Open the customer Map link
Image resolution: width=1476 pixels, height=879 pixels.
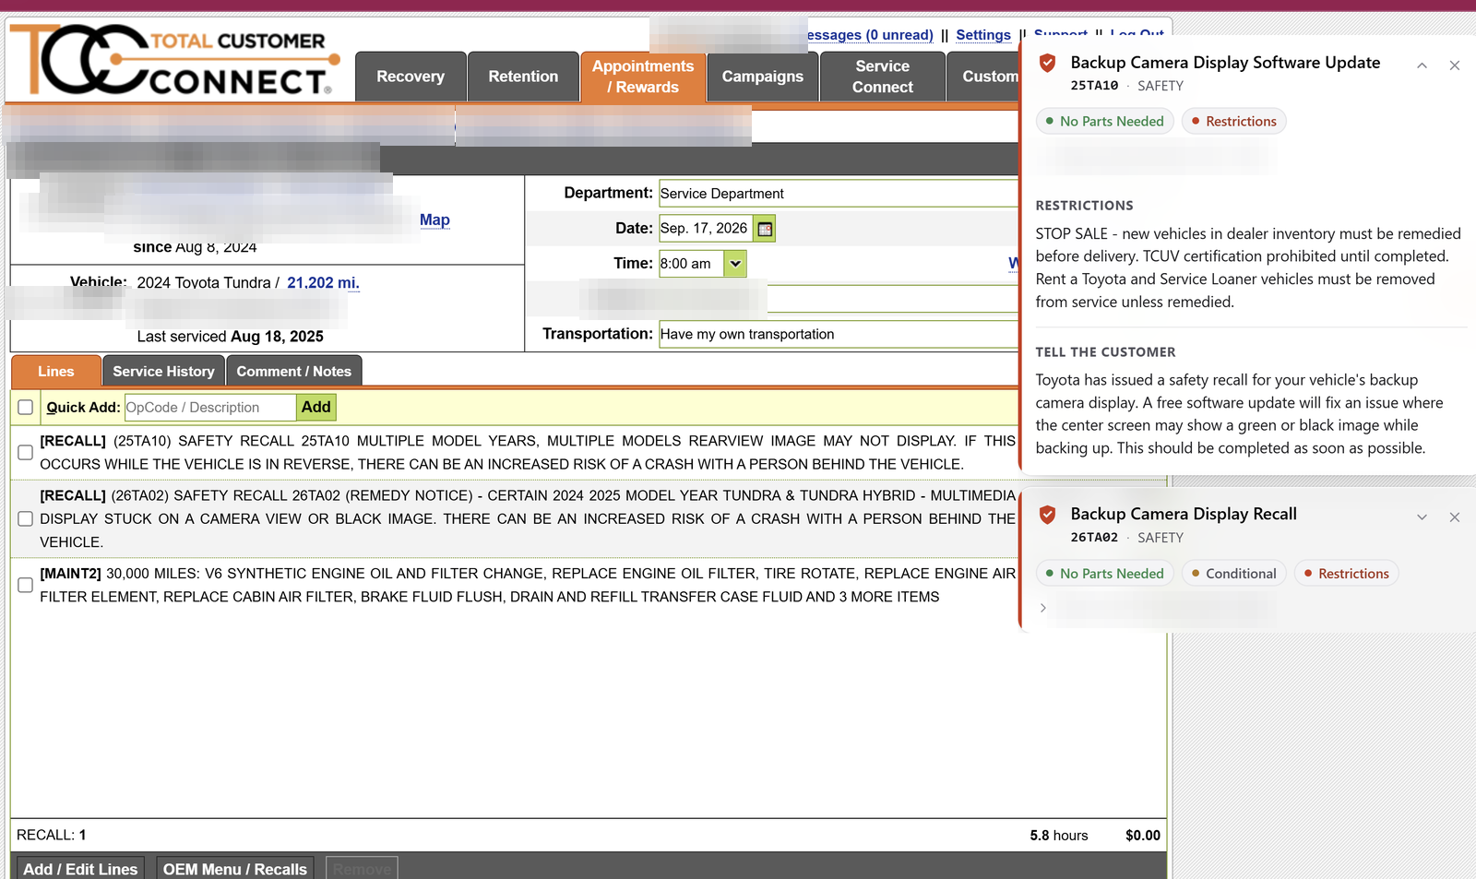[x=434, y=220]
